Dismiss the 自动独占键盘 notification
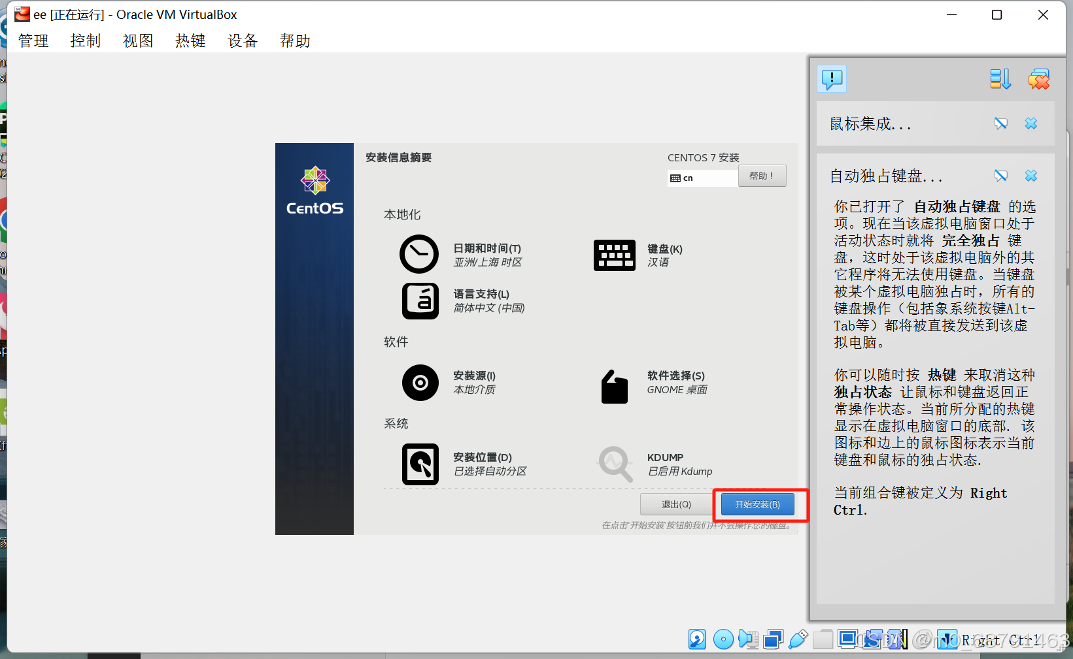The image size is (1073, 659). pos(1031,176)
